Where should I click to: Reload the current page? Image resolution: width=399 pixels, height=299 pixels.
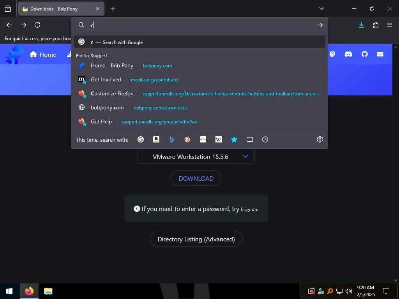coord(37,25)
